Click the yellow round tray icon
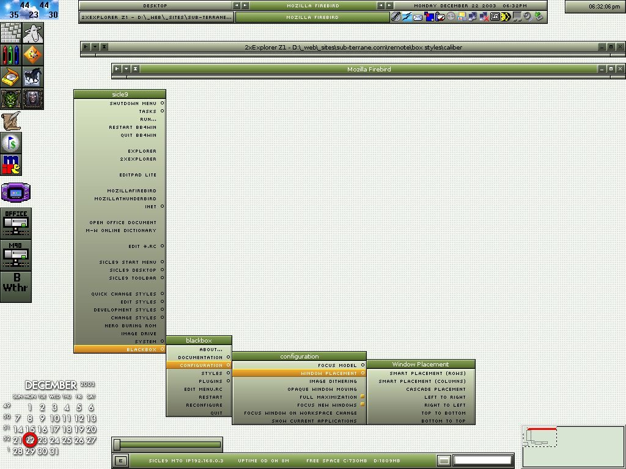This screenshot has height=469, width=626. (506, 16)
